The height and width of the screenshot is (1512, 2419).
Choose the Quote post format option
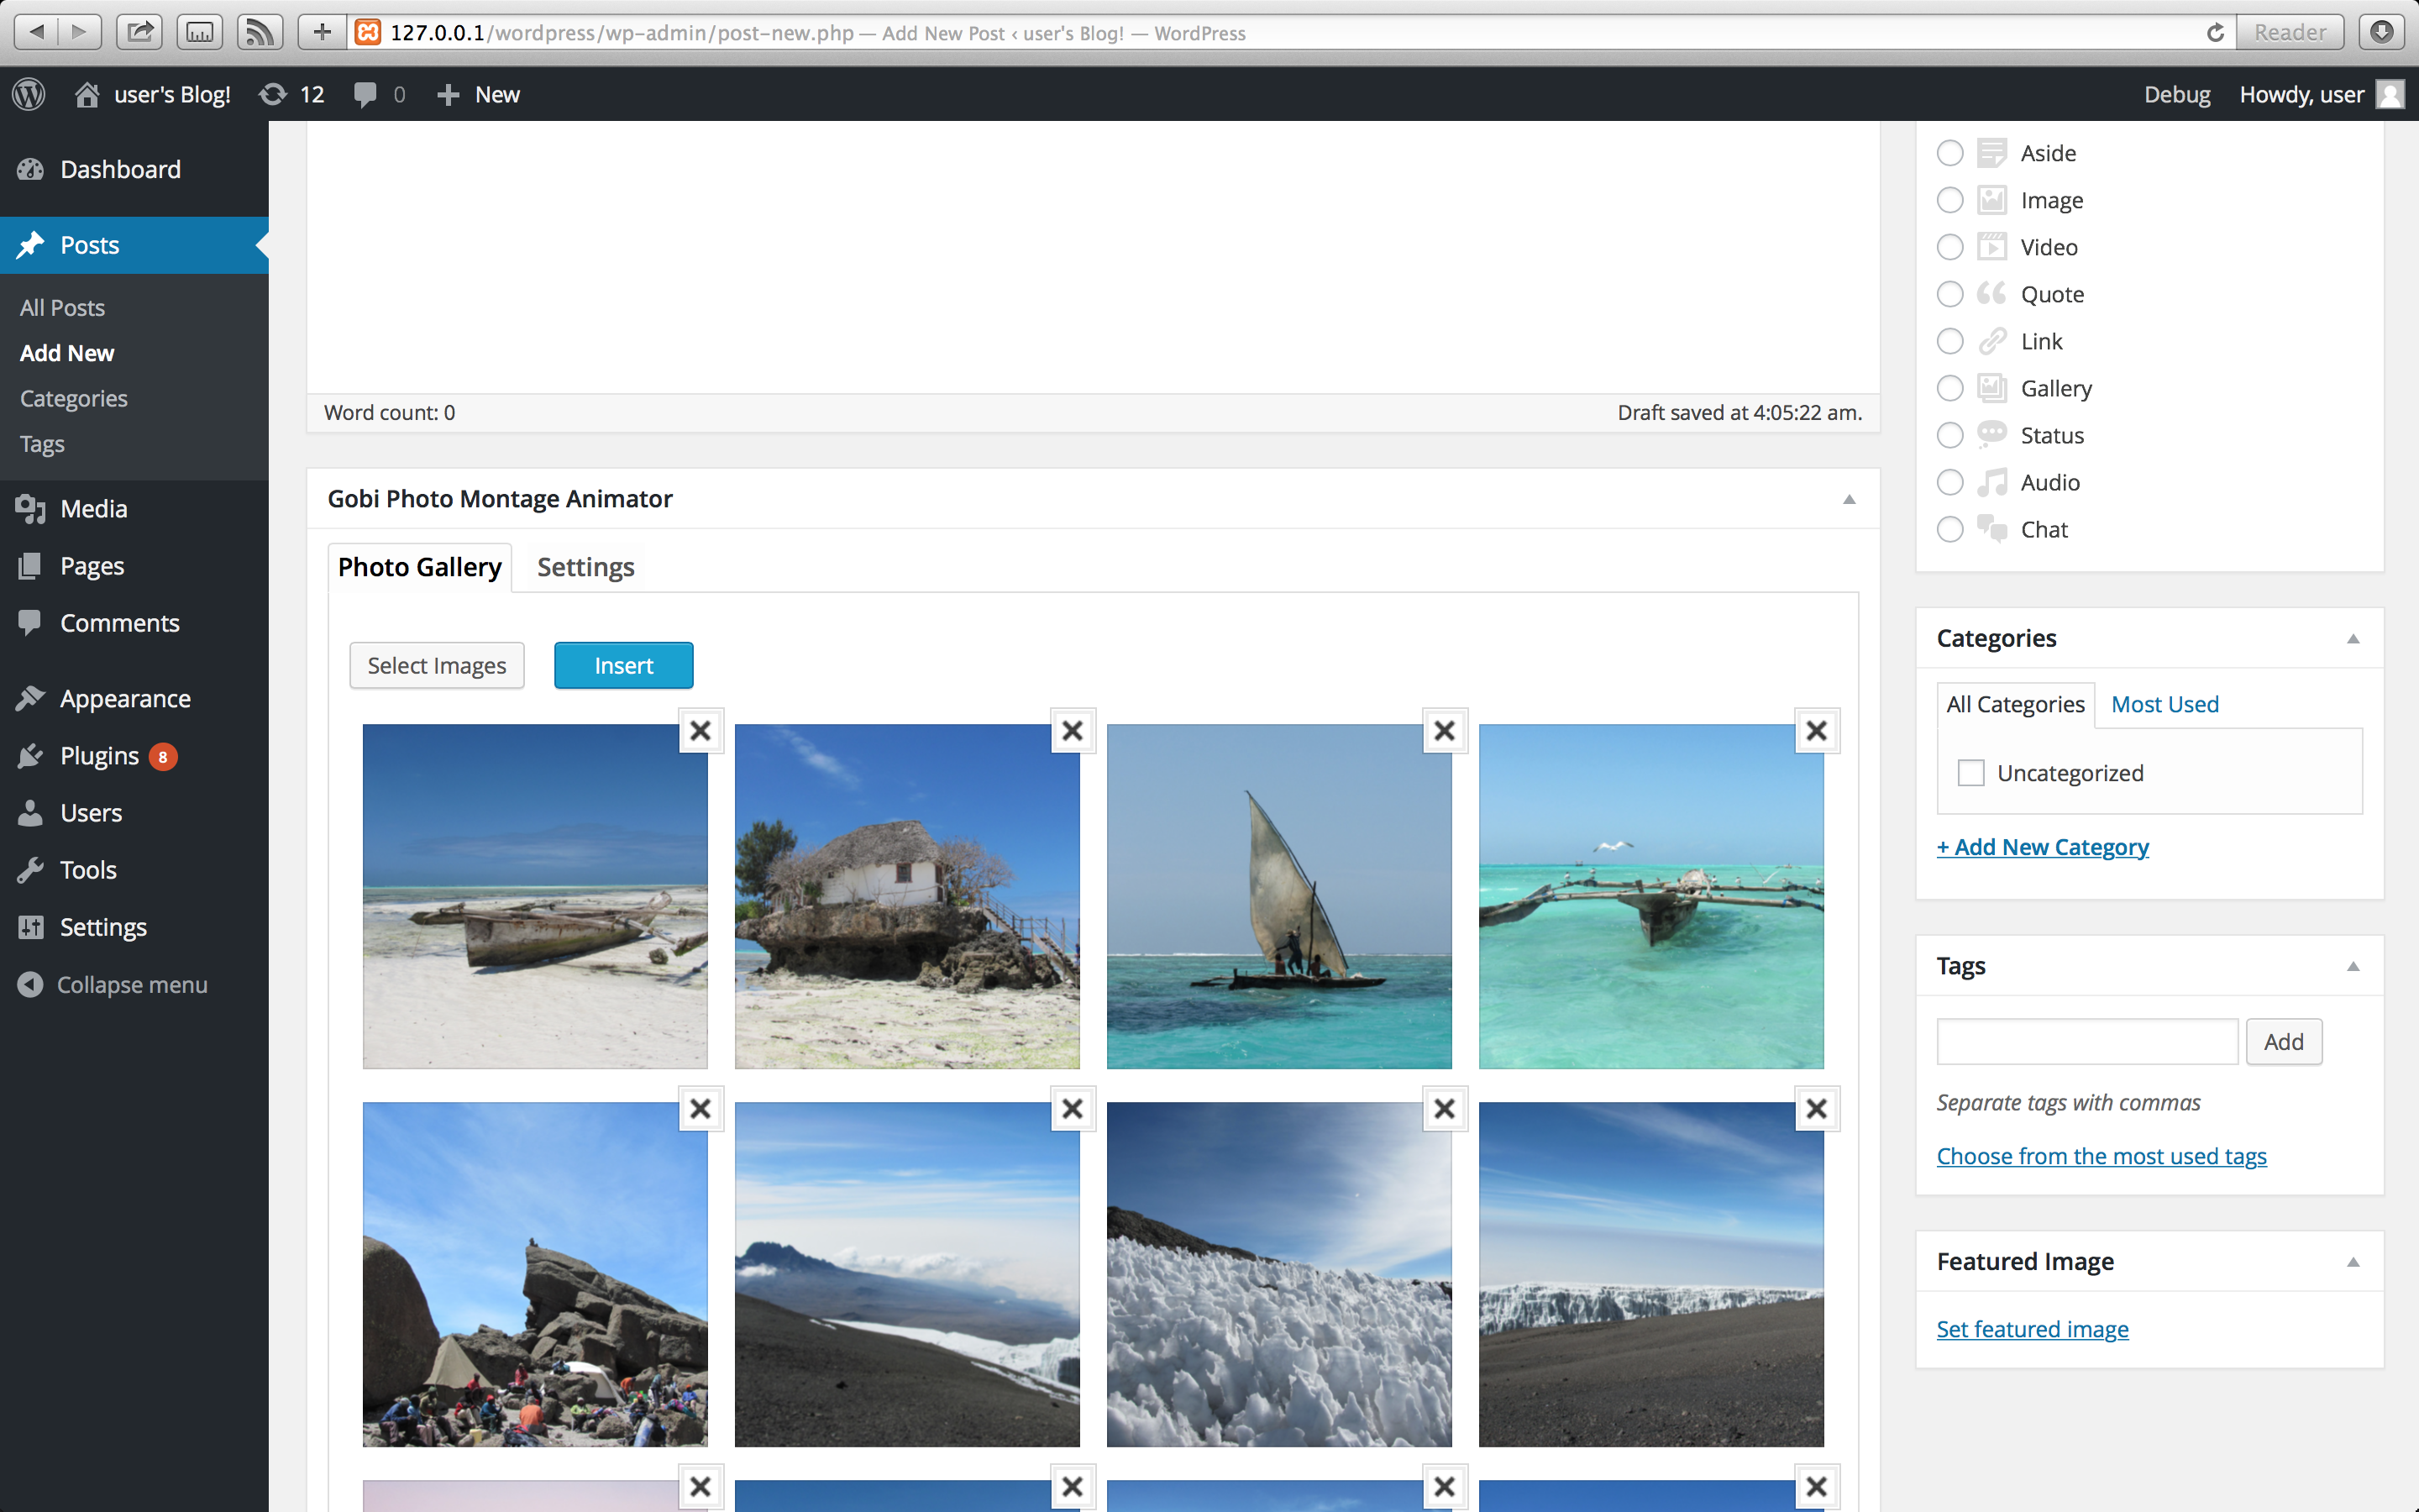click(1949, 294)
